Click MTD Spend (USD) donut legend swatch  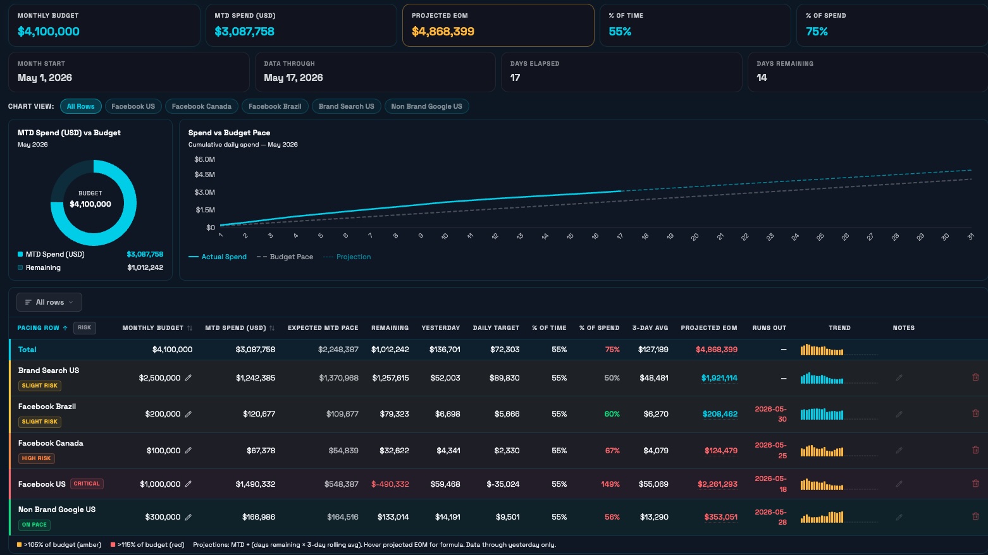tap(20, 254)
